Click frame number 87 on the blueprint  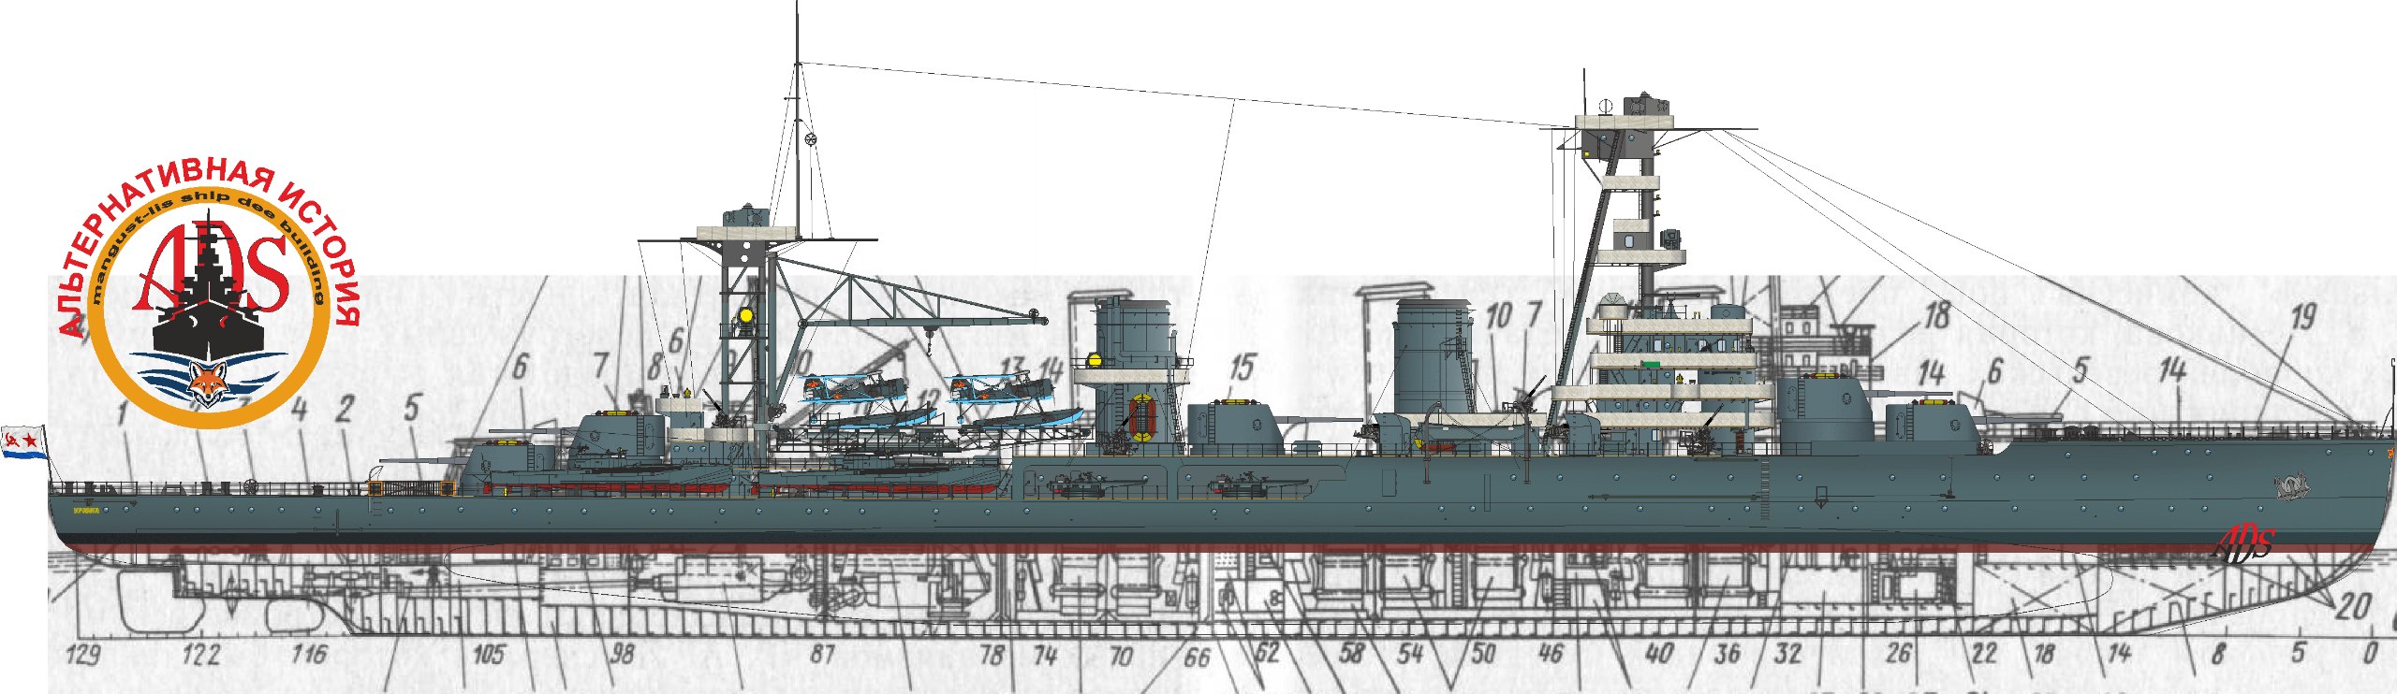tap(823, 654)
